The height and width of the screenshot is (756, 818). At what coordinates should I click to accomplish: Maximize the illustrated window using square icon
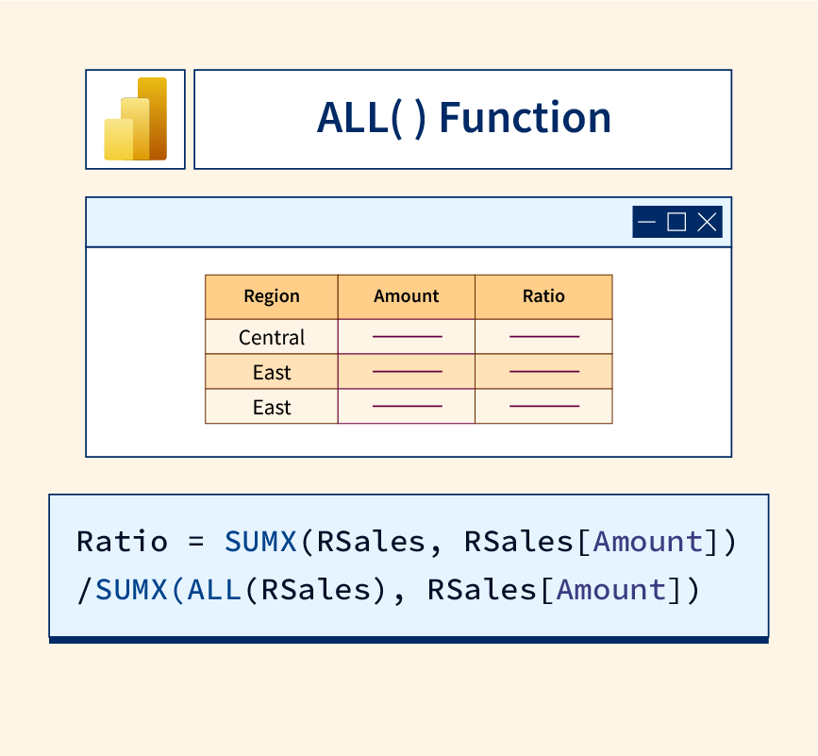676,222
